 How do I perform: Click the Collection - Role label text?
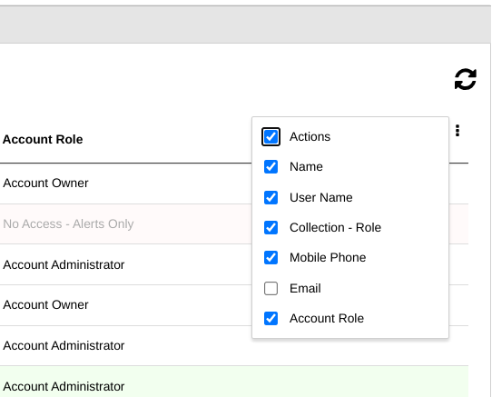335,227
